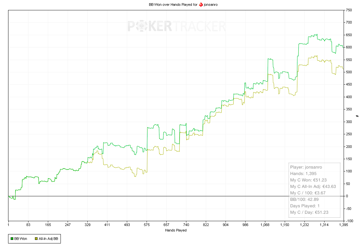The image size is (364, 247).
Task: Click the chart title 'BB Won over Hands Played for'
Action: [173, 5]
